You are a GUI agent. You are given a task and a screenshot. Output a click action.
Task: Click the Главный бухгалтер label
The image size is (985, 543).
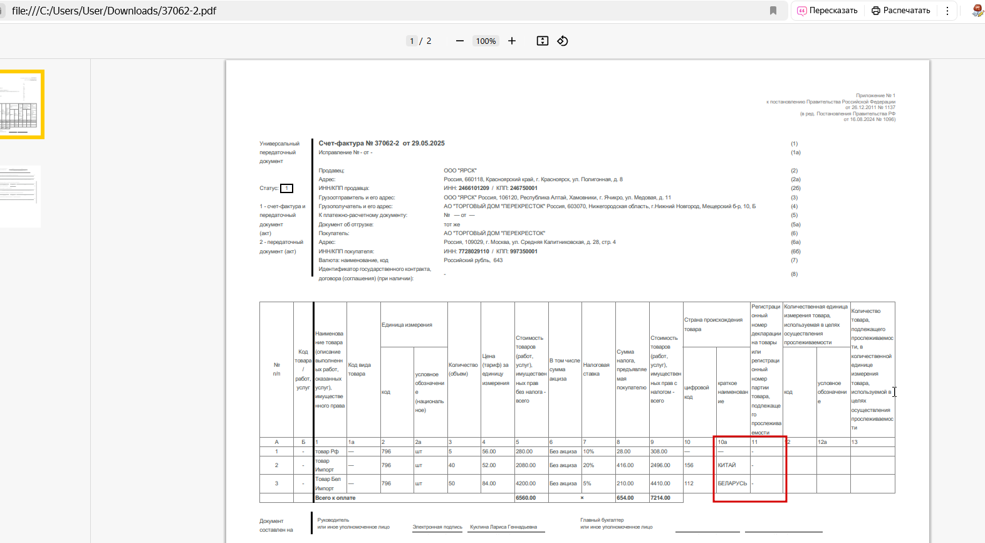point(602,520)
